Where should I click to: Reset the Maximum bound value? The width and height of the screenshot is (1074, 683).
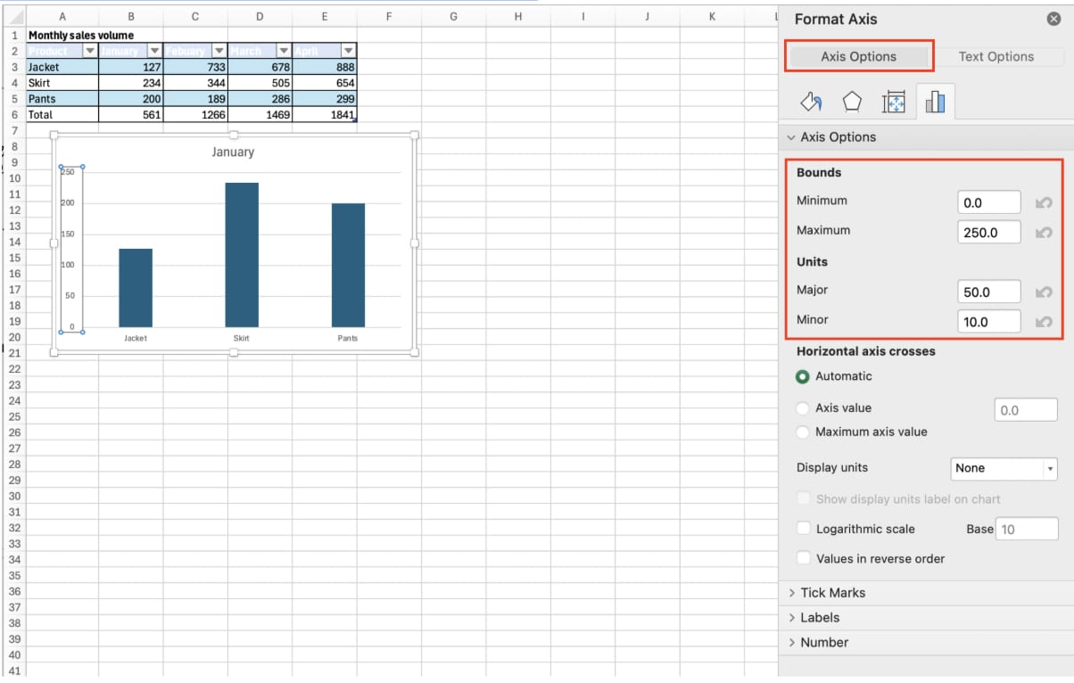click(x=1043, y=233)
